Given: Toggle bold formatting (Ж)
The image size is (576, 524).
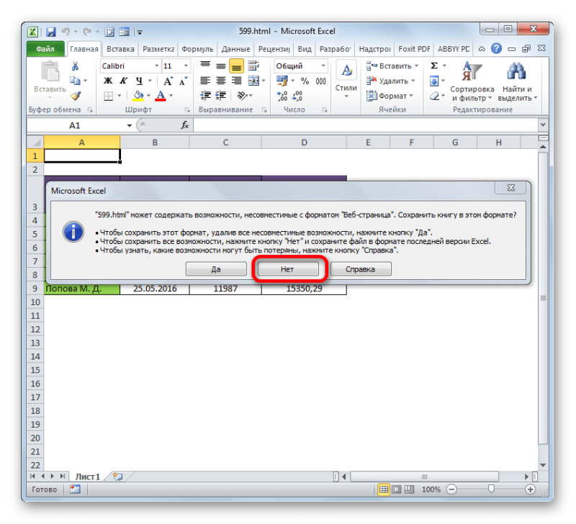Looking at the screenshot, I should point(107,81).
